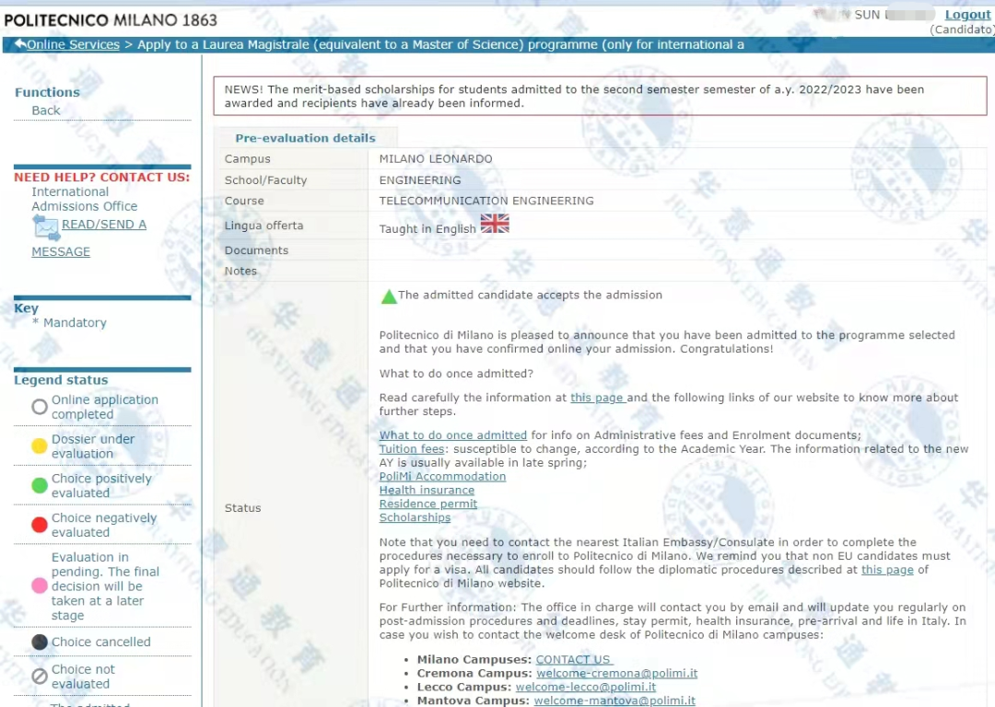Open the READ/SEND A link

104,225
